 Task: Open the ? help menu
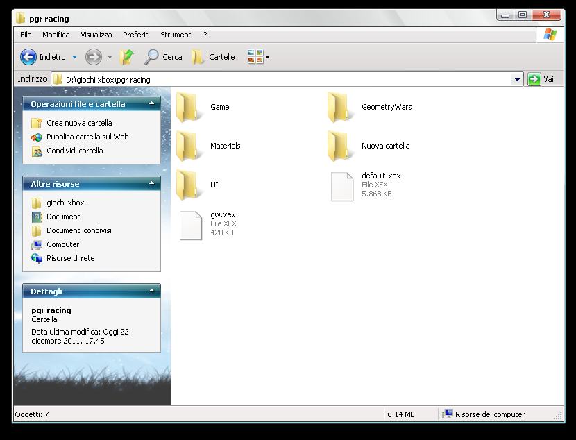click(205, 35)
